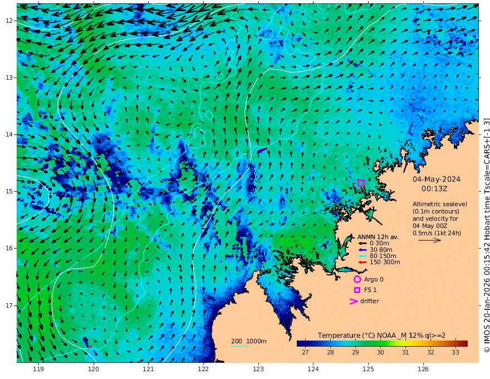Click colorbar tick label 33
490x379 pixels.
point(455,352)
